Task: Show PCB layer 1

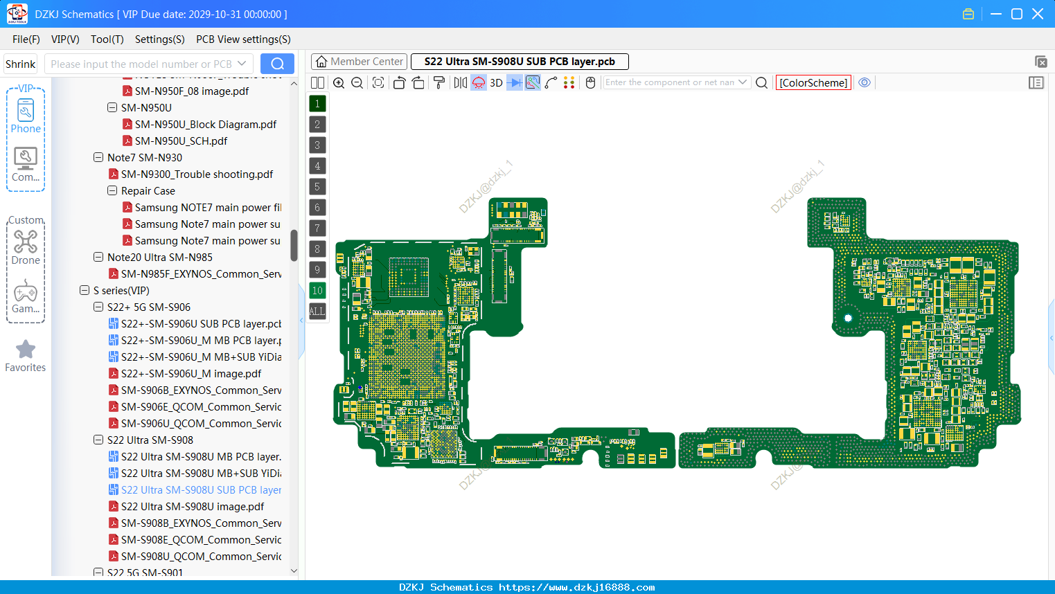Action: point(317,104)
